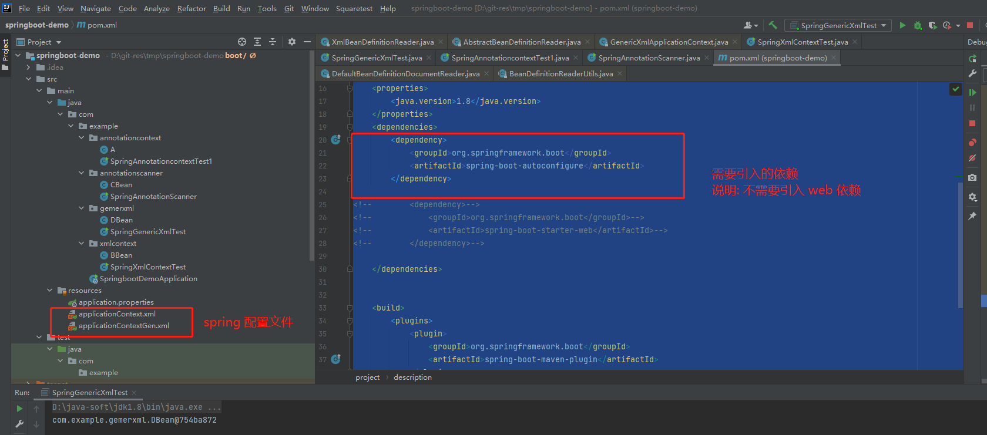Screen dimensions: 987x435
Task: Select SpringbootDemoApplication in the tree
Action: [x=148, y=278]
